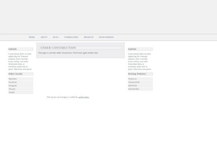The height and width of the screenshot is (163, 217).
Task: Open the Threads social link
Action: pos(21,89)
